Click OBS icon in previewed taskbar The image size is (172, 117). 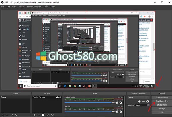(x=94, y=86)
